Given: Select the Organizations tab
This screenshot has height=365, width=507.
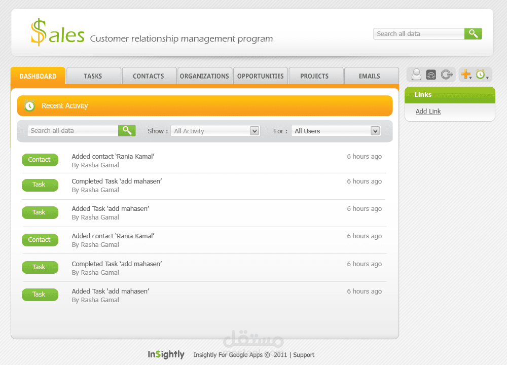Looking at the screenshot, I should coord(205,76).
